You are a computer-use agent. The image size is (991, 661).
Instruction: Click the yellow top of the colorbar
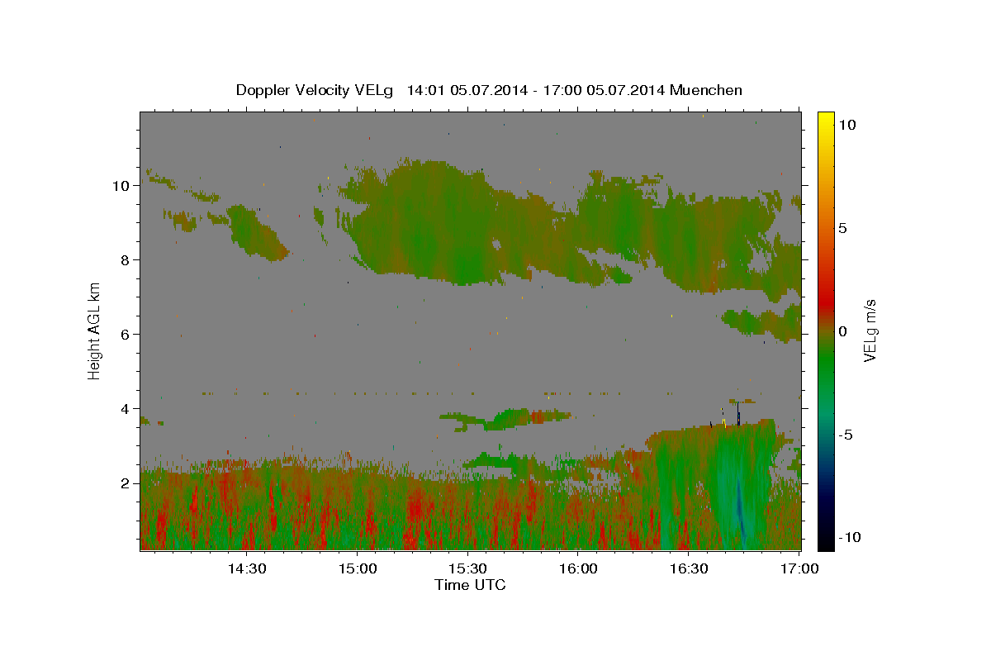825,120
